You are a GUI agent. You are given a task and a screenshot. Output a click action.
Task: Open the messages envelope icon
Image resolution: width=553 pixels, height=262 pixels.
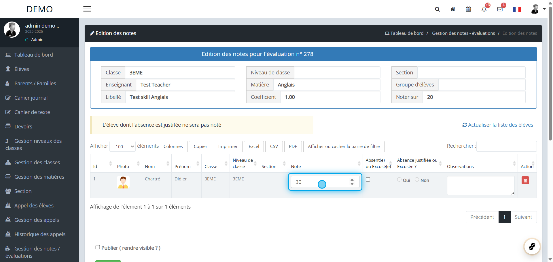tap(500, 9)
